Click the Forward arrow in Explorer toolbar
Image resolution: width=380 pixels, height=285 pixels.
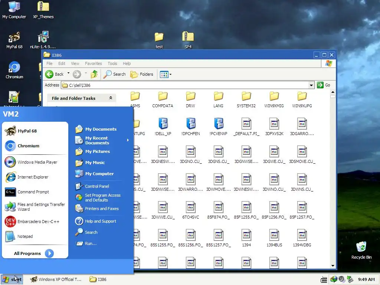pyautogui.click(x=77, y=74)
